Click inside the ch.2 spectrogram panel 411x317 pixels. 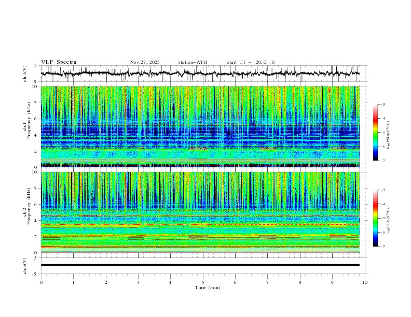(200, 212)
